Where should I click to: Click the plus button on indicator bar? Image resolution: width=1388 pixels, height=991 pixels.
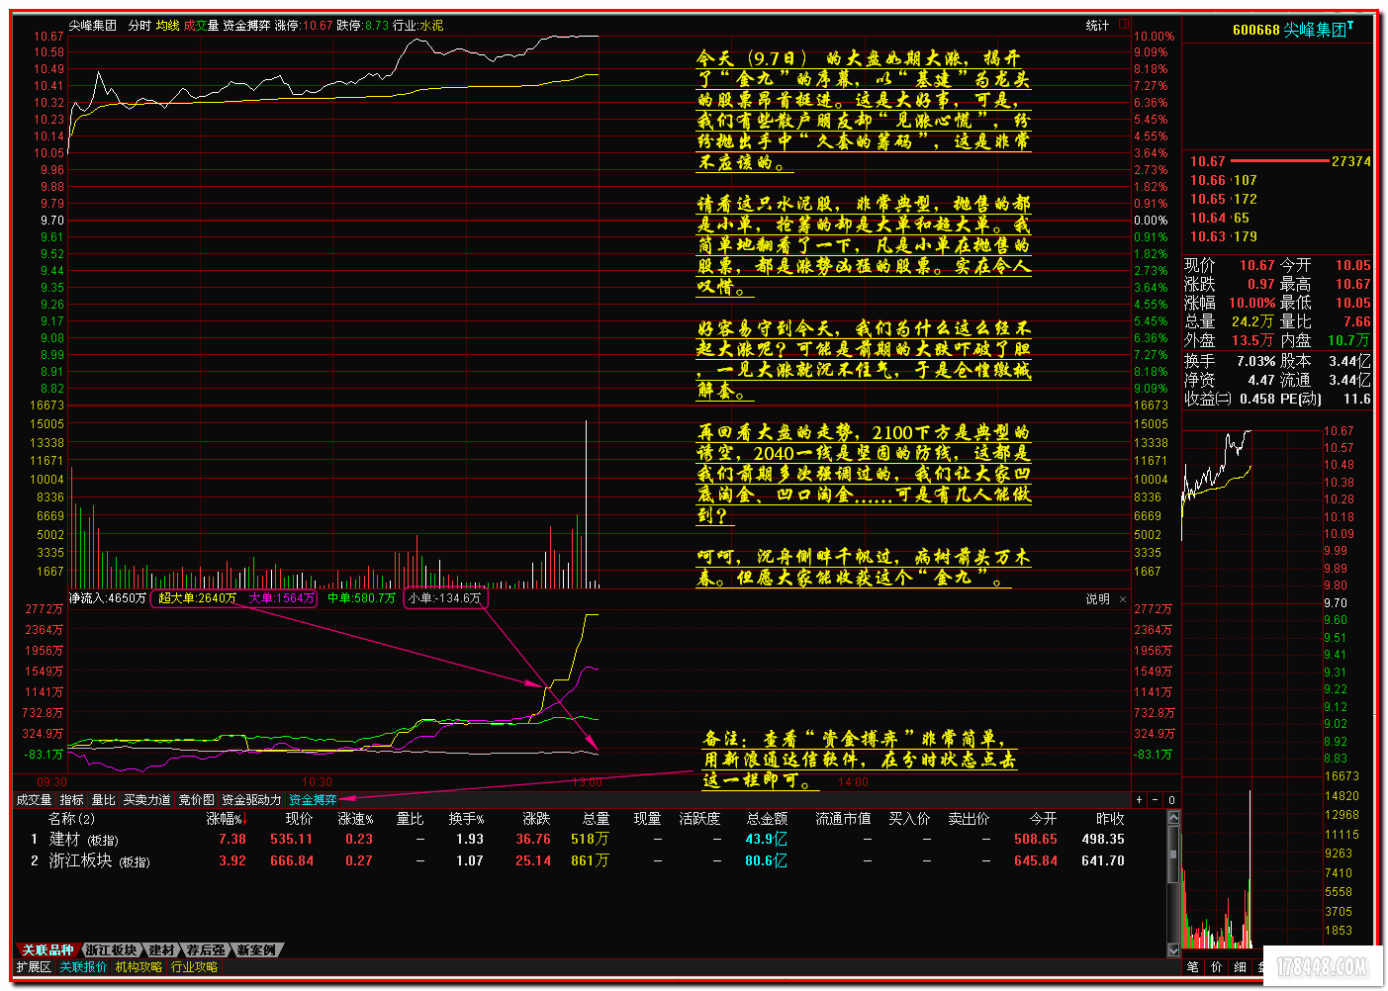[x=1140, y=800]
